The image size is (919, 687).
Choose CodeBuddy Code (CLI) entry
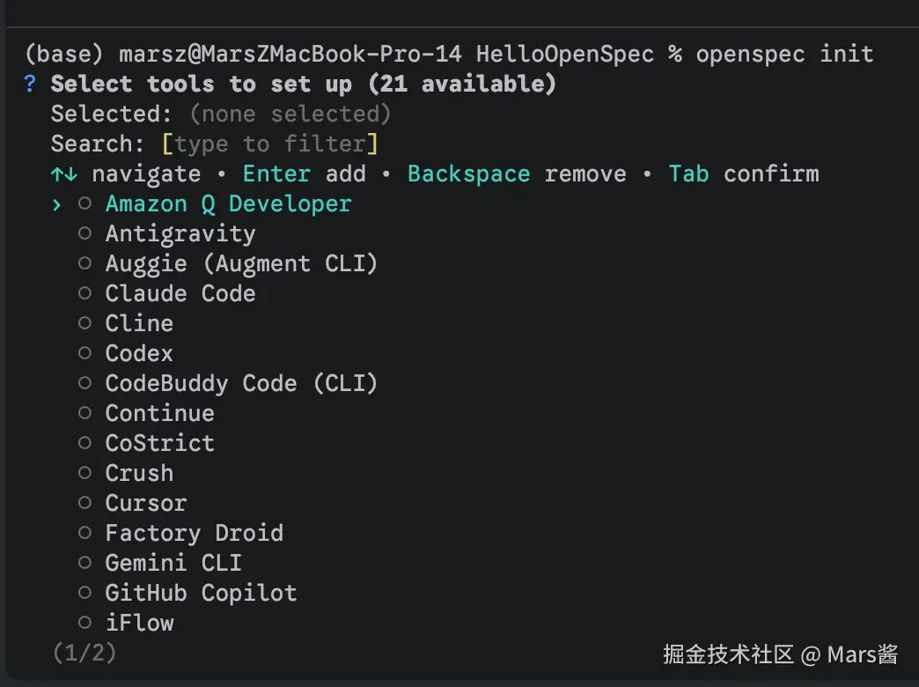[241, 383]
